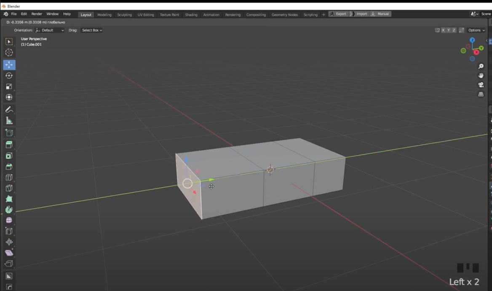Select the Loop Cut tool

click(x=9, y=177)
